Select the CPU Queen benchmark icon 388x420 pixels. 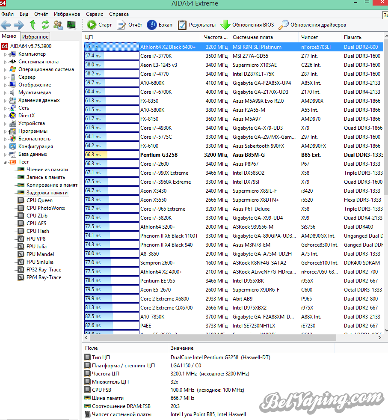point(21,200)
